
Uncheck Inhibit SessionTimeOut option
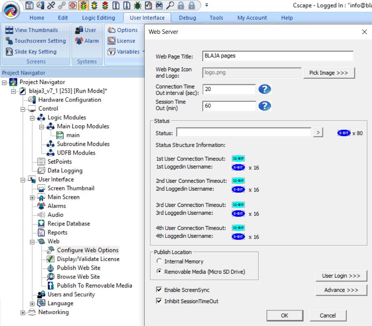159,301
